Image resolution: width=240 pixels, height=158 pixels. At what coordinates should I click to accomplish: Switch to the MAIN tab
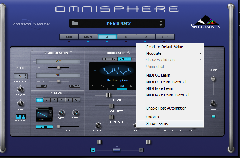(x=88, y=37)
